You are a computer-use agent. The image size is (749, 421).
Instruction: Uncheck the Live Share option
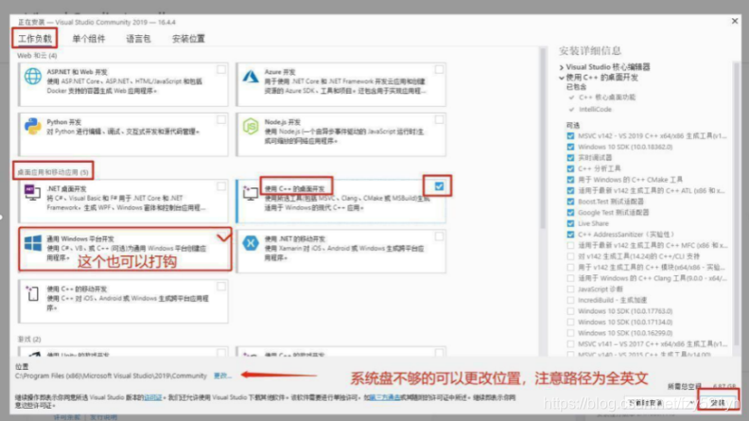[570, 223]
